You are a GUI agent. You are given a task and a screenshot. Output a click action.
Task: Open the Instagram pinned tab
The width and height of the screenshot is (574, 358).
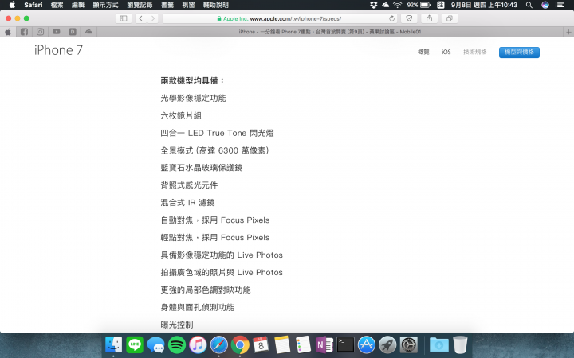(x=41, y=32)
